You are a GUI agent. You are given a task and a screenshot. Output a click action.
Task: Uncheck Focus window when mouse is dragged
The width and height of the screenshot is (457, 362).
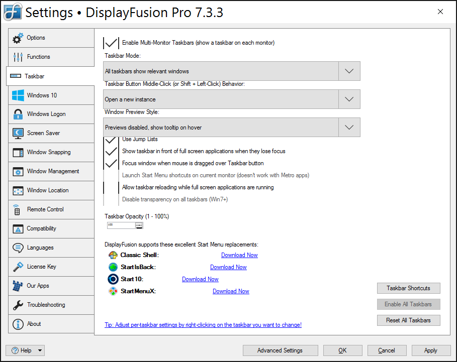(111, 163)
